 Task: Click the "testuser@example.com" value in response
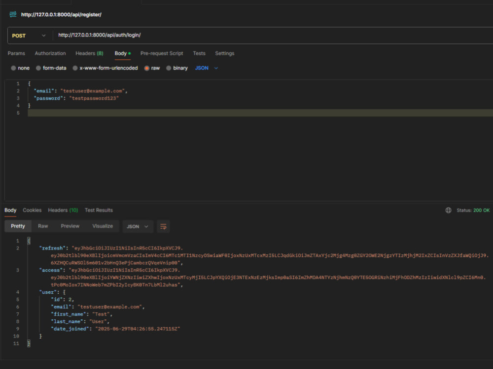[109, 307]
